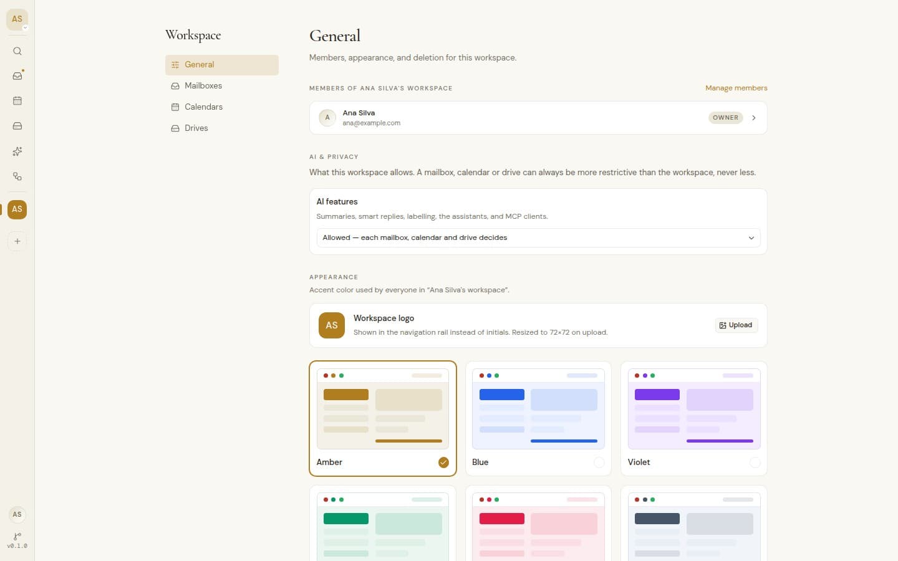Open the drive icon in the rail
Image resolution: width=898 pixels, height=561 pixels.
[x=17, y=126]
